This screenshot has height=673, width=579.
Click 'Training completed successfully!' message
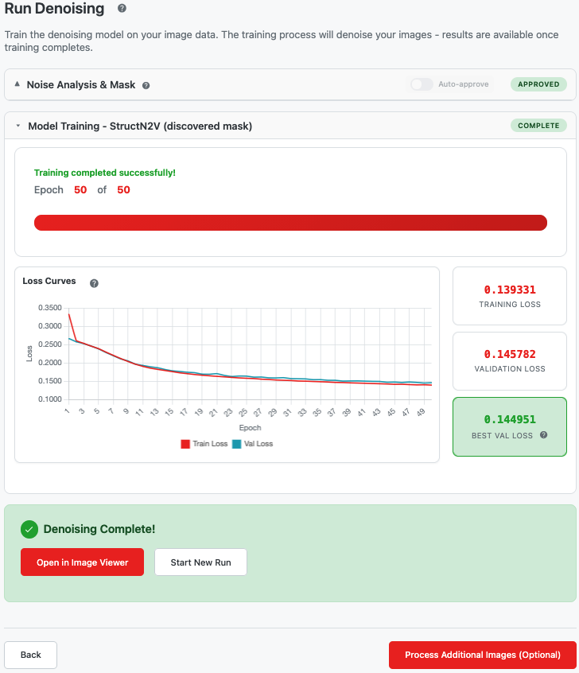coord(105,173)
